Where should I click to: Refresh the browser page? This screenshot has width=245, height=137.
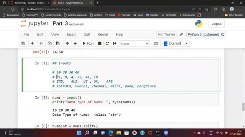13,9
